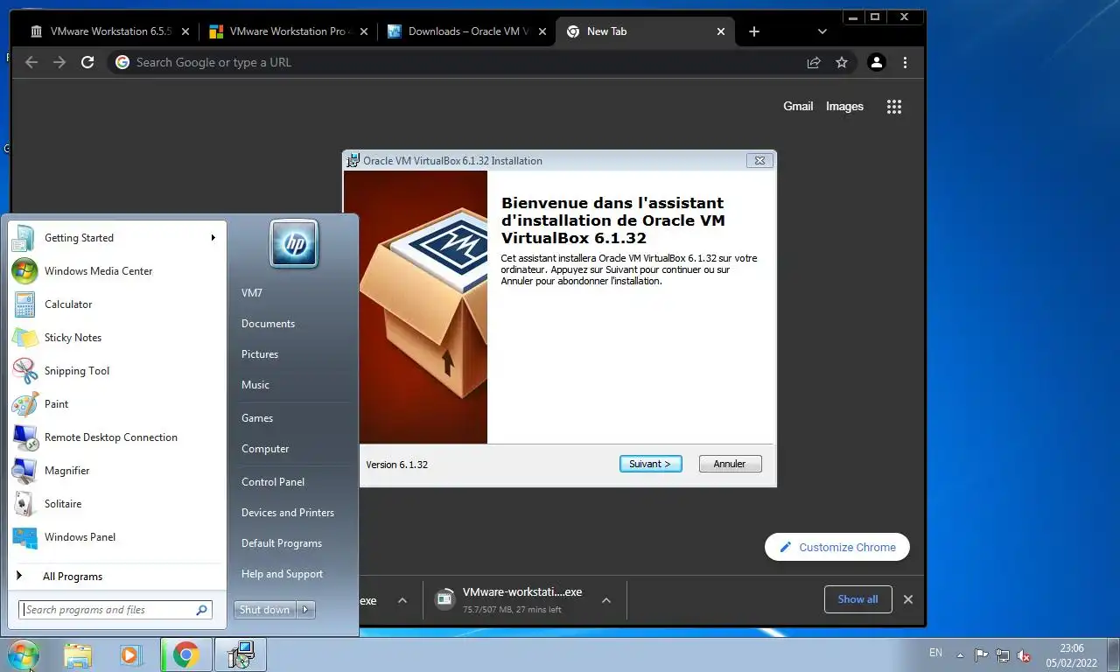The width and height of the screenshot is (1120, 672).
Task: Open the Chrome profile avatar
Action: [x=876, y=62]
